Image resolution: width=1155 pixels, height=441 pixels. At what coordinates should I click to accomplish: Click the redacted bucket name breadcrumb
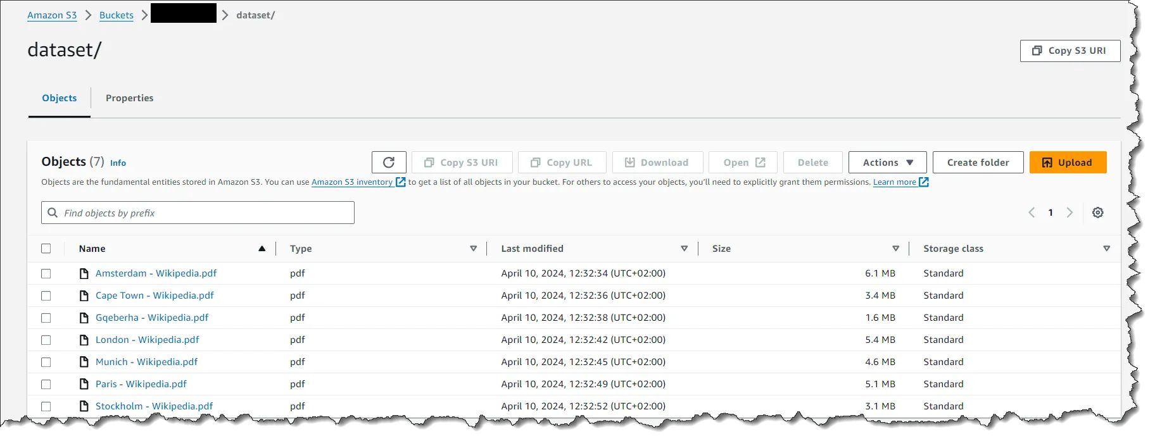coord(184,13)
